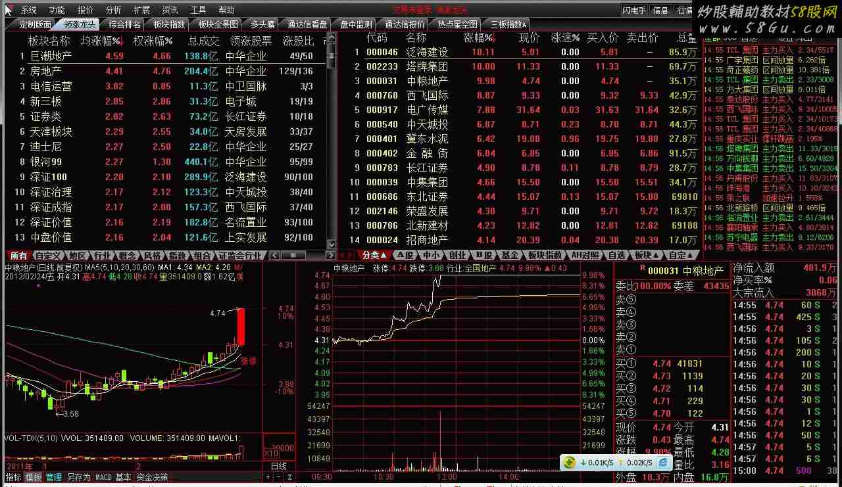Viewport: 842px width, 487px height.
Task: Open the 功能 menu
Action: coord(57,10)
